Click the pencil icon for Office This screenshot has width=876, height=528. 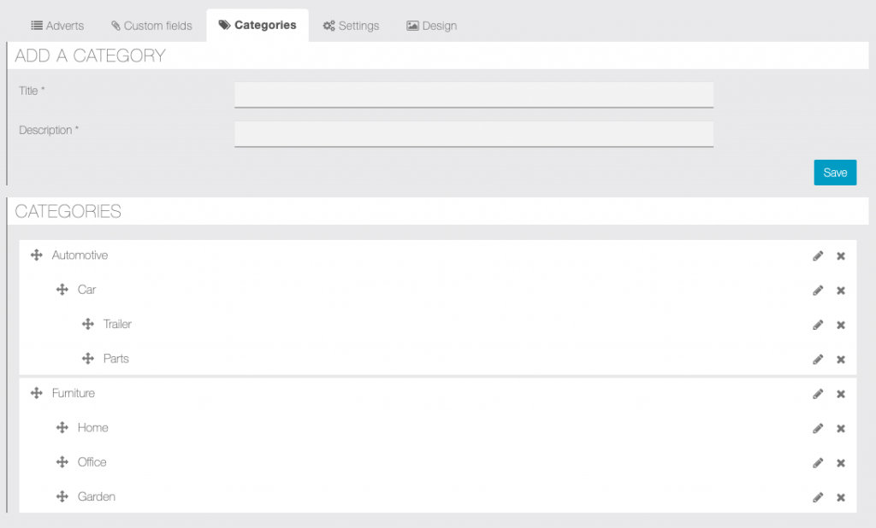pos(818,463)
